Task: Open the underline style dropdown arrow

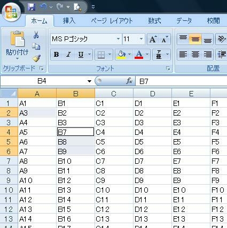Action: pos(90,55)
